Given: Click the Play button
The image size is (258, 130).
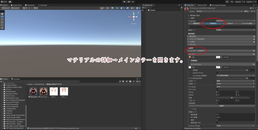Looking at the screenshot, I should point(124,2).
